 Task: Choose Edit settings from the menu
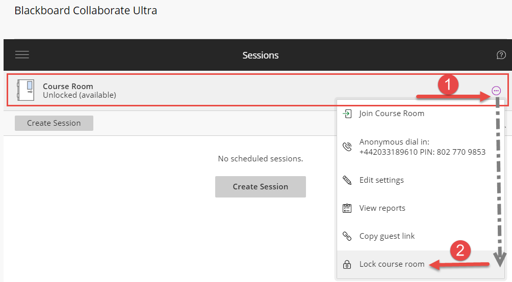pyautogui.click(x=381, y=180)
